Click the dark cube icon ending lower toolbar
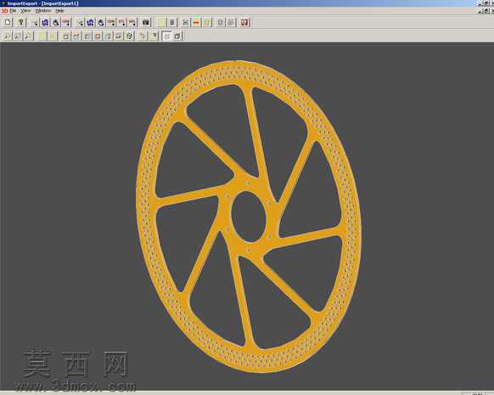This screenshot has width=494, height=395. [177, 37]
